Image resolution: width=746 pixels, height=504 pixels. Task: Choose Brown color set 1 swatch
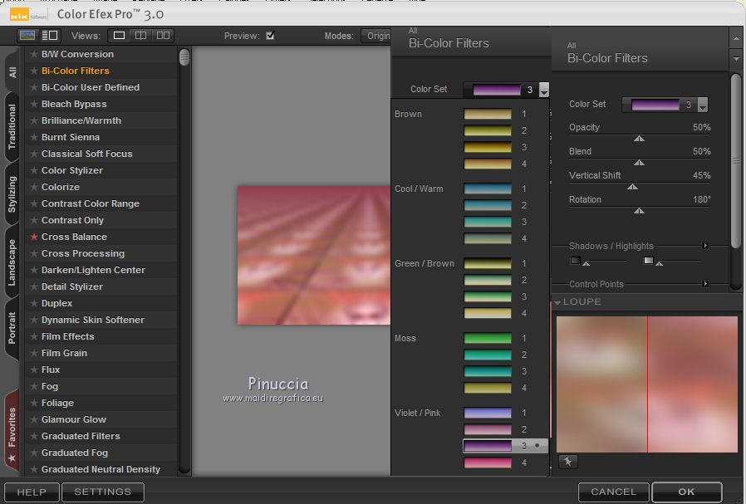[x=488, y=114]
